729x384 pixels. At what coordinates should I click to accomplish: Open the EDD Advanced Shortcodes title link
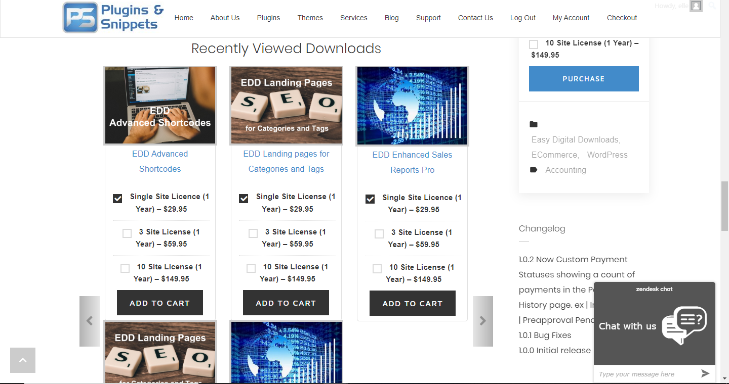coord(160,161)
